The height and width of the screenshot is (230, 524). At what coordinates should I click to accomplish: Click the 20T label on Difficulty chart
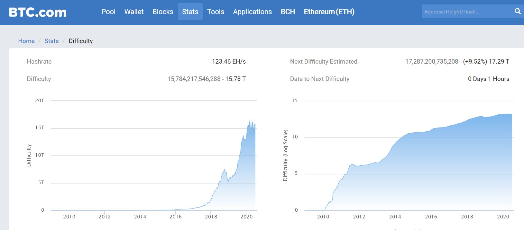coord(40,101)
